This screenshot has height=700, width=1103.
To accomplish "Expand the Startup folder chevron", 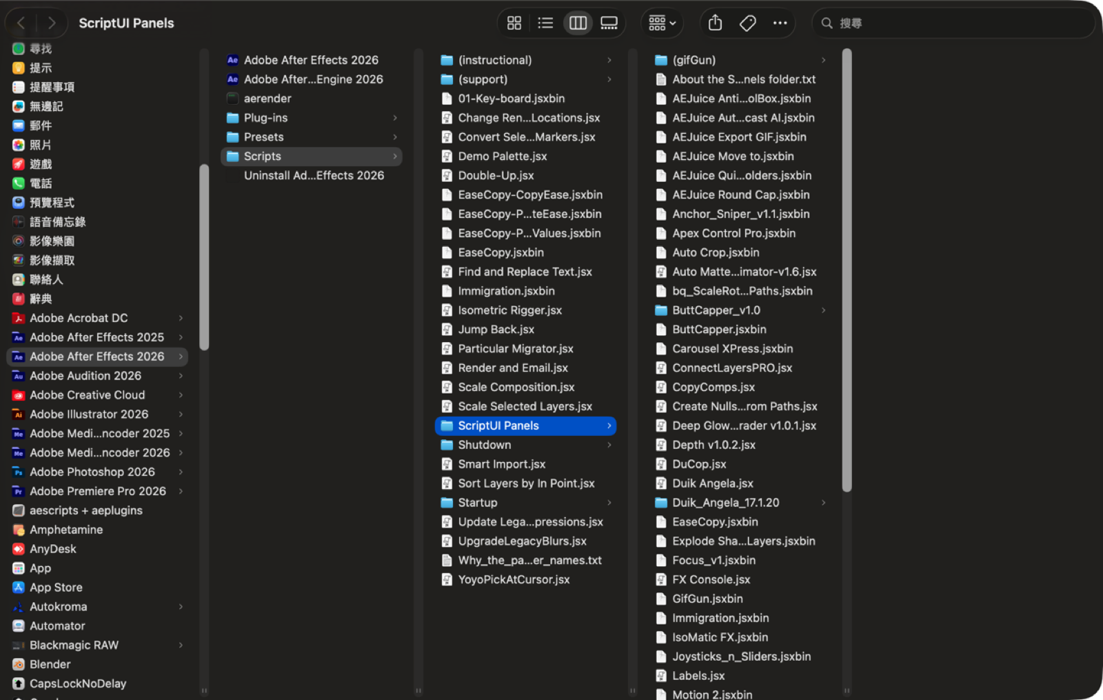I will pos(609,503).
